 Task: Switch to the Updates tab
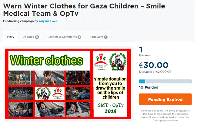tap(31, 36)
